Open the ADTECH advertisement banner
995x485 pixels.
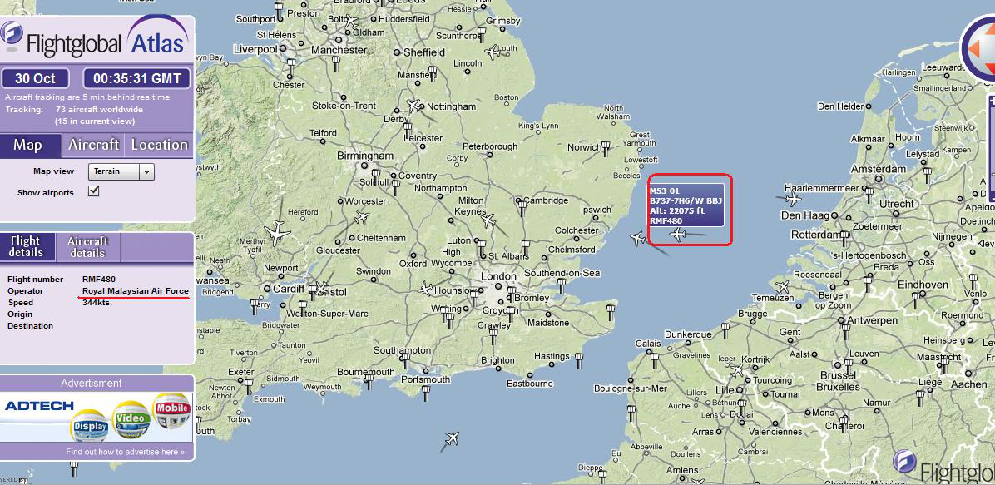pos(97,419)
